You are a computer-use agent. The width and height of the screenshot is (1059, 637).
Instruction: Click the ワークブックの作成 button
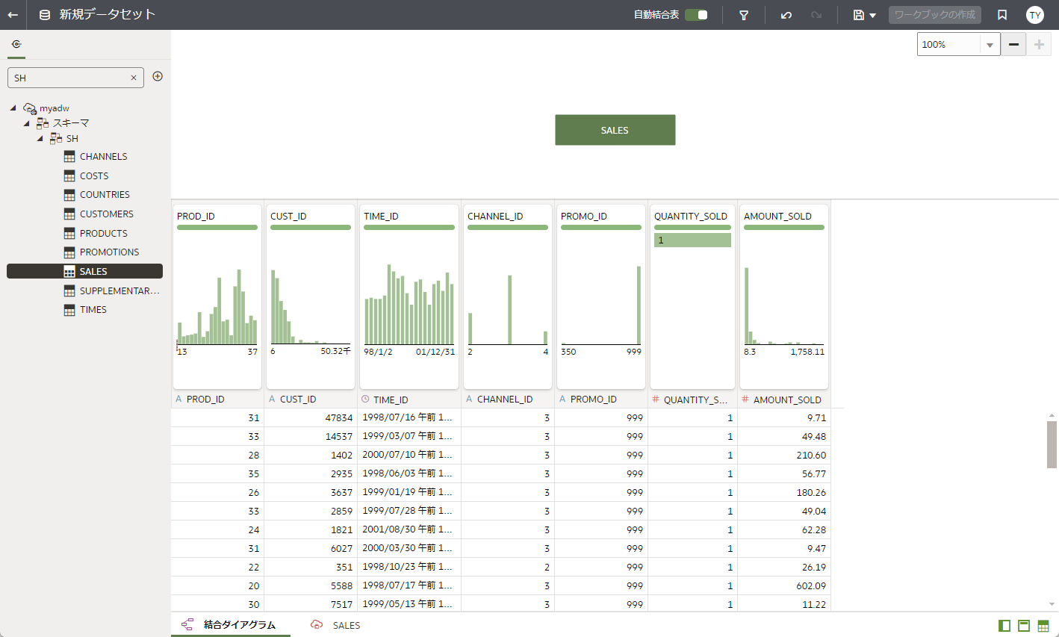coord(934,15)
